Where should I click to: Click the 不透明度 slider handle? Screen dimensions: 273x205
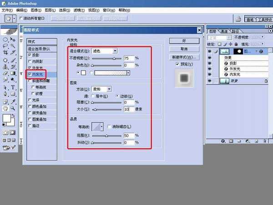[x=114, y=58]
